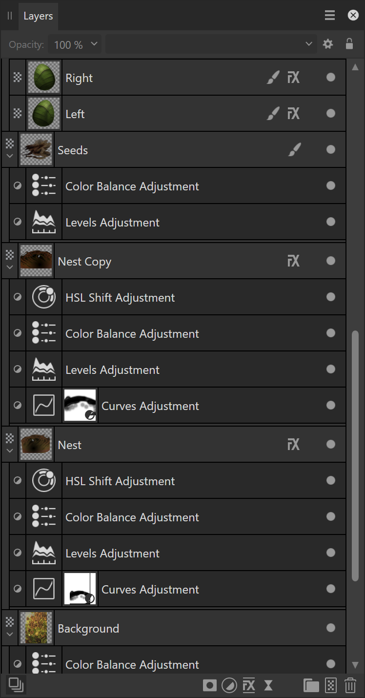Add a new pixel layer
The image size is (365, 698).
[x=331, y=685]
